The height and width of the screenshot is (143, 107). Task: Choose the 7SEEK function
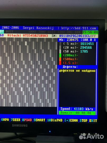(16, 120)
